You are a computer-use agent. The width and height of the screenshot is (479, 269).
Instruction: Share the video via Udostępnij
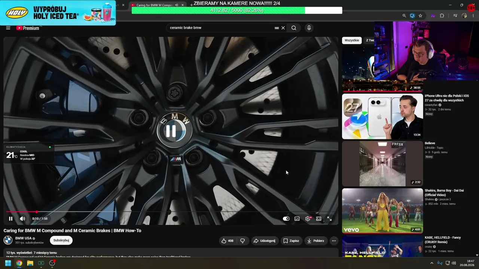click(265, 241)
